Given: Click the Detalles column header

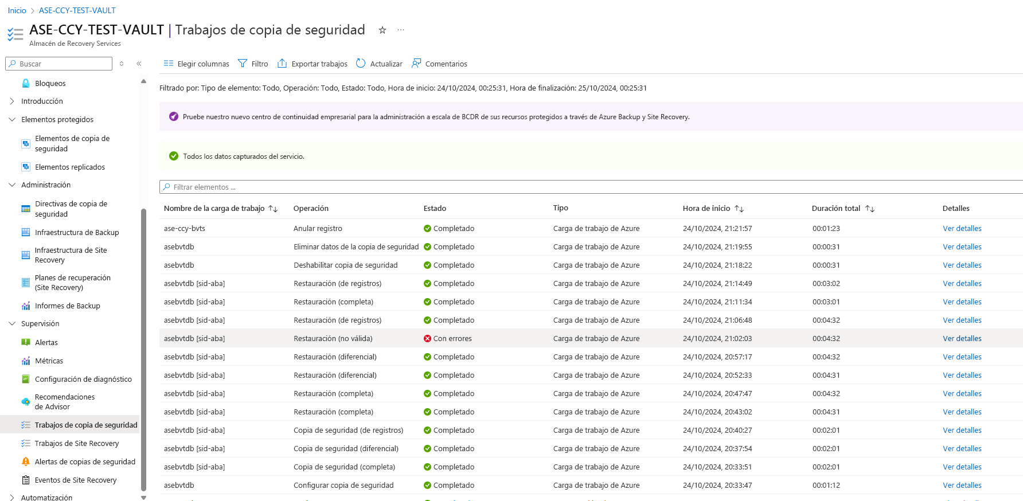Looking at the screenshot, I should coord(956,209).
